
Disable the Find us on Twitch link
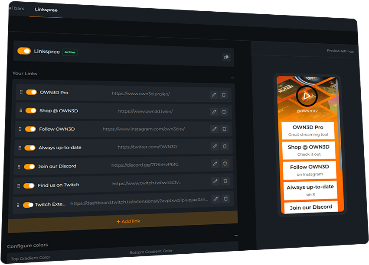click(x=29, y=186)
